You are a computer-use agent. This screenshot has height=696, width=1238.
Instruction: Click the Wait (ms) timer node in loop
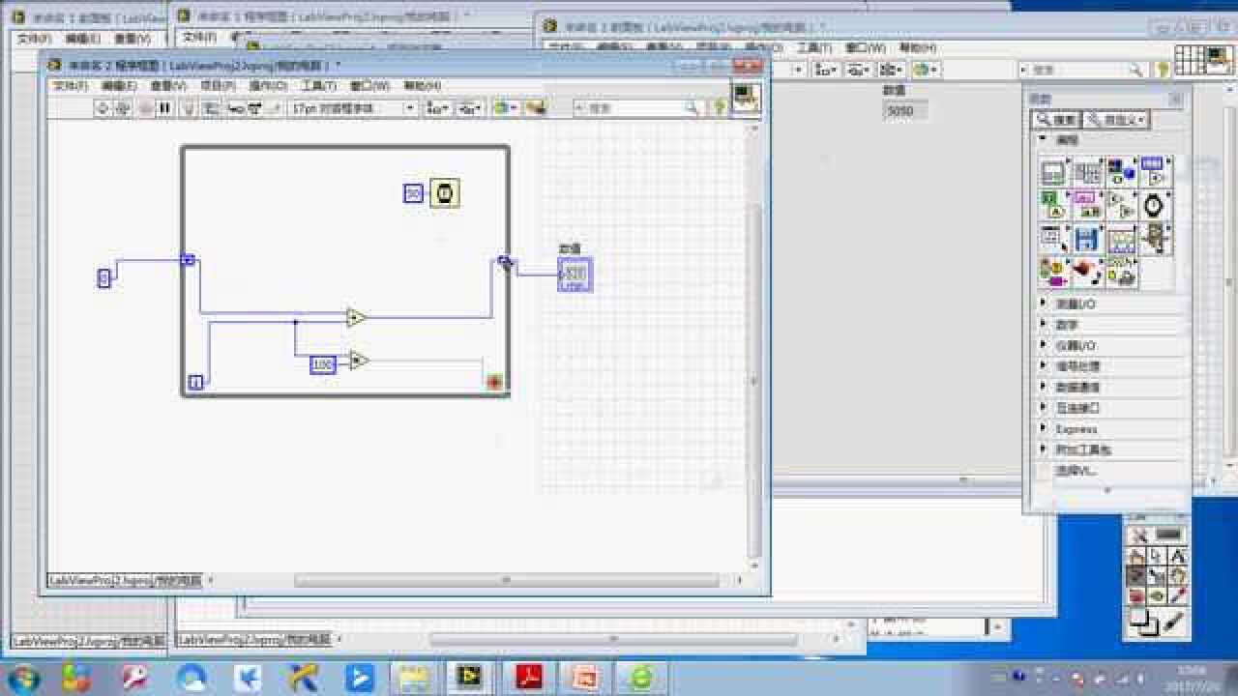[x=444, y=193]
